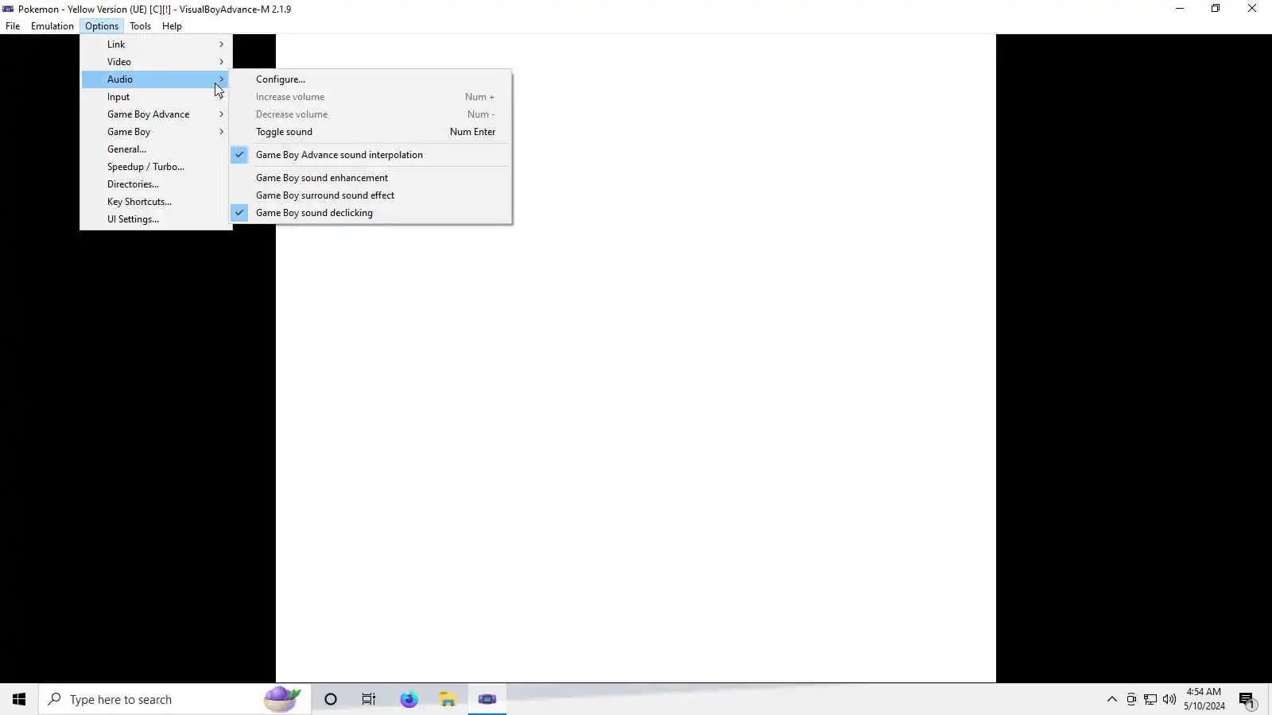Open the Help menu

172,26
